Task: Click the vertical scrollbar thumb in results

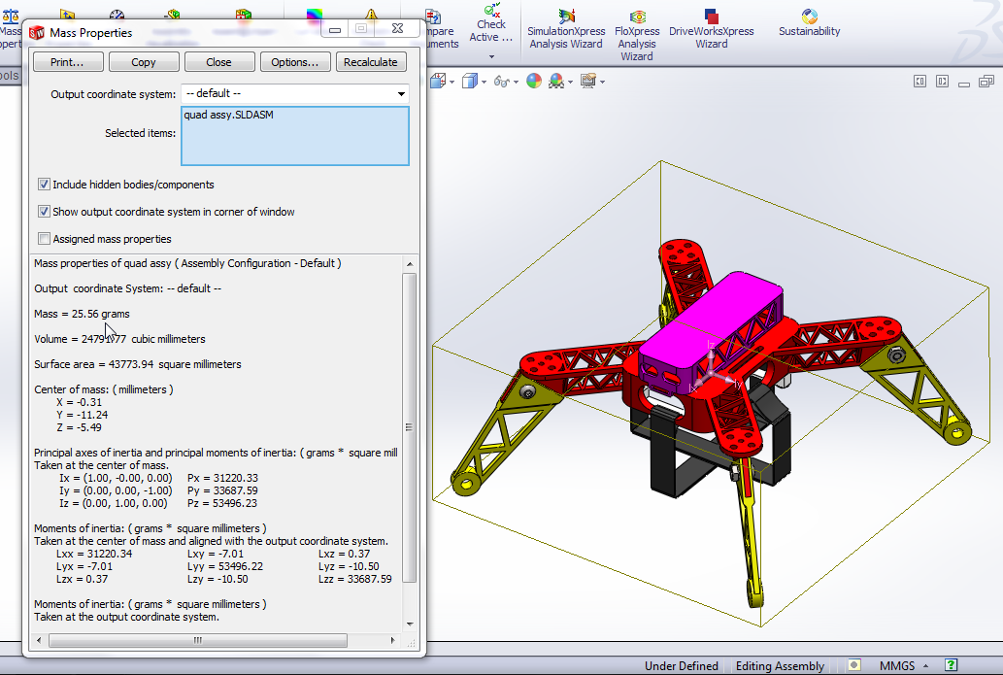Action: click(x=410, y=427)
